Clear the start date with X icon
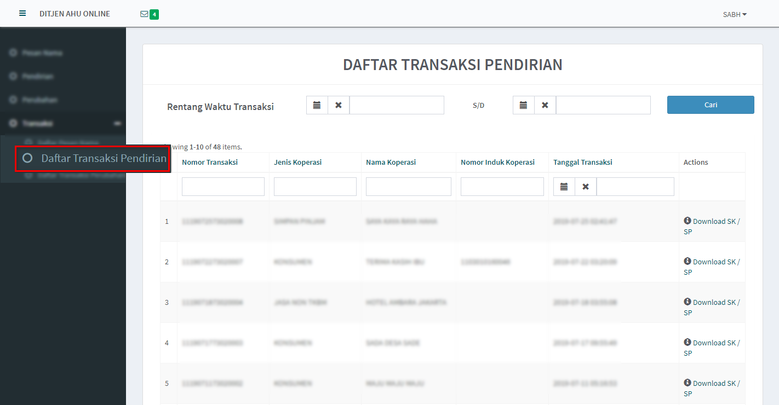This screenshot has height=405, width=779. (339, 105)
